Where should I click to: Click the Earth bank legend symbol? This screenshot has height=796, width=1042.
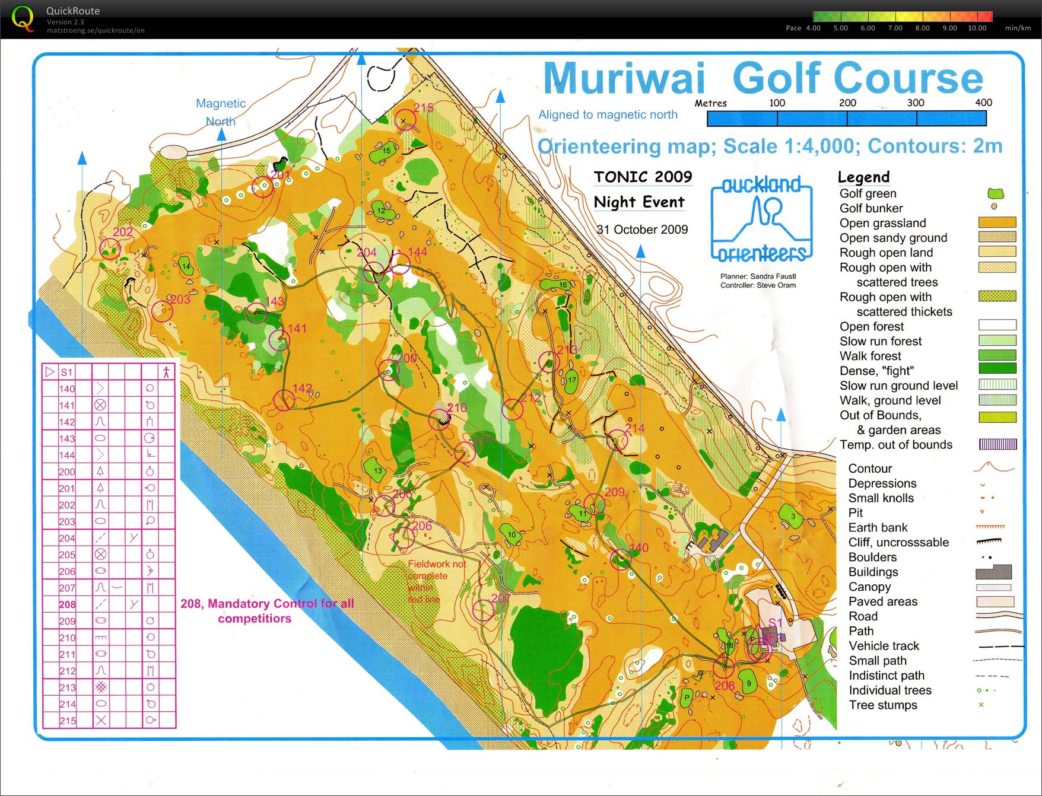pyautogui.click(x=990, y=527)
